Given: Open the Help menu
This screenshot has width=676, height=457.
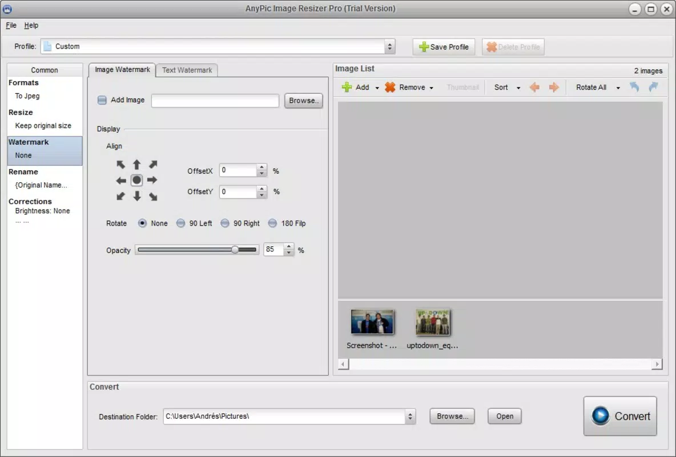Looking at the screenshot, I should pos(31,26).
